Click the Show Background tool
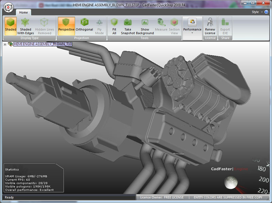 (145, 26)
